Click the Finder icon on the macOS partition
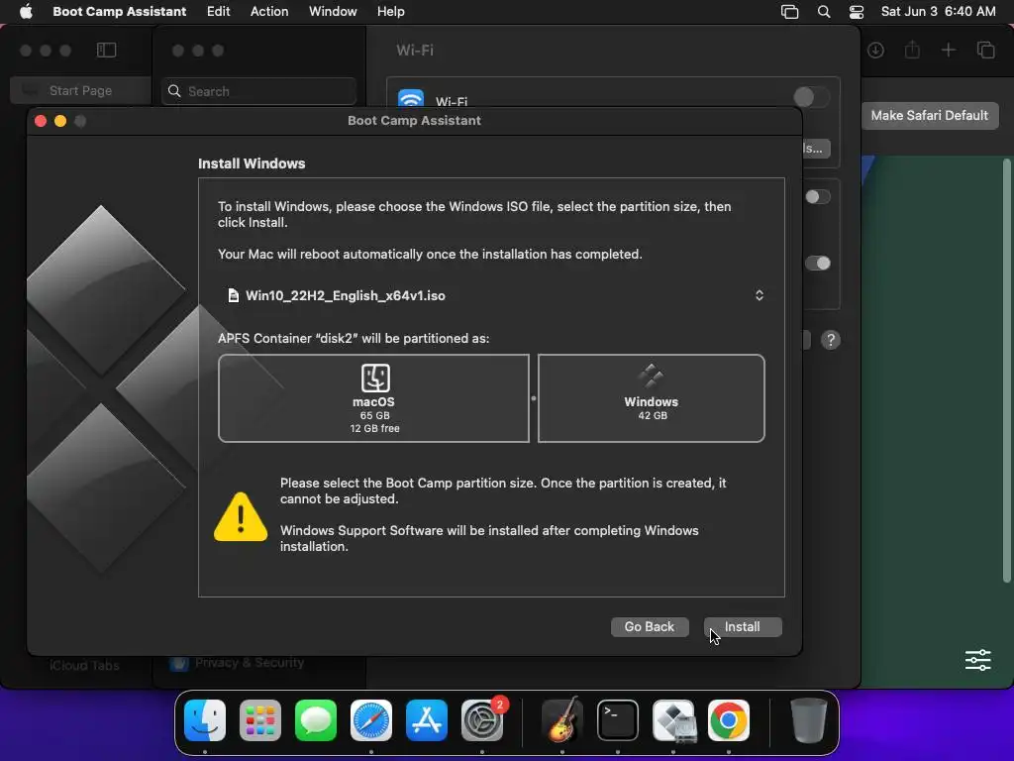 tap(375, 378)
